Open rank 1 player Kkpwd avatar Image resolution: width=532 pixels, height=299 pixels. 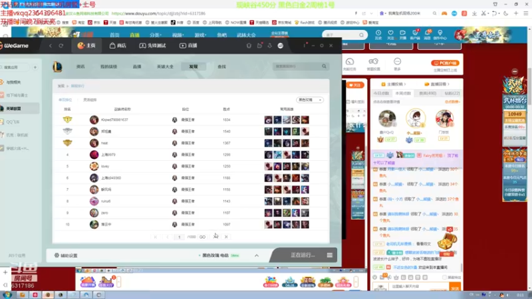pos(94,120)
